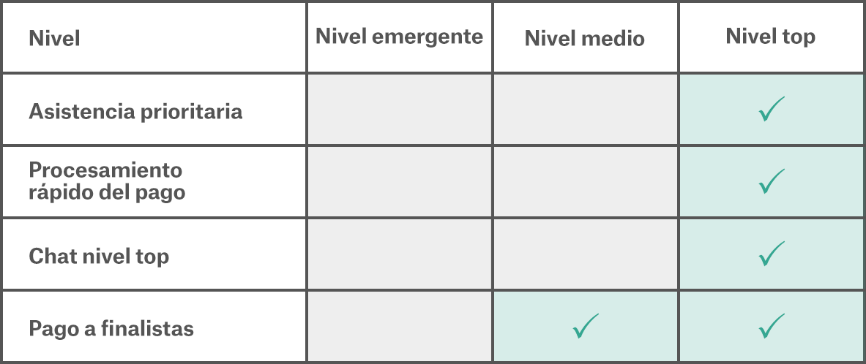Click empty Nivel emergente cell for Pago a finalistas

(399, 326)
